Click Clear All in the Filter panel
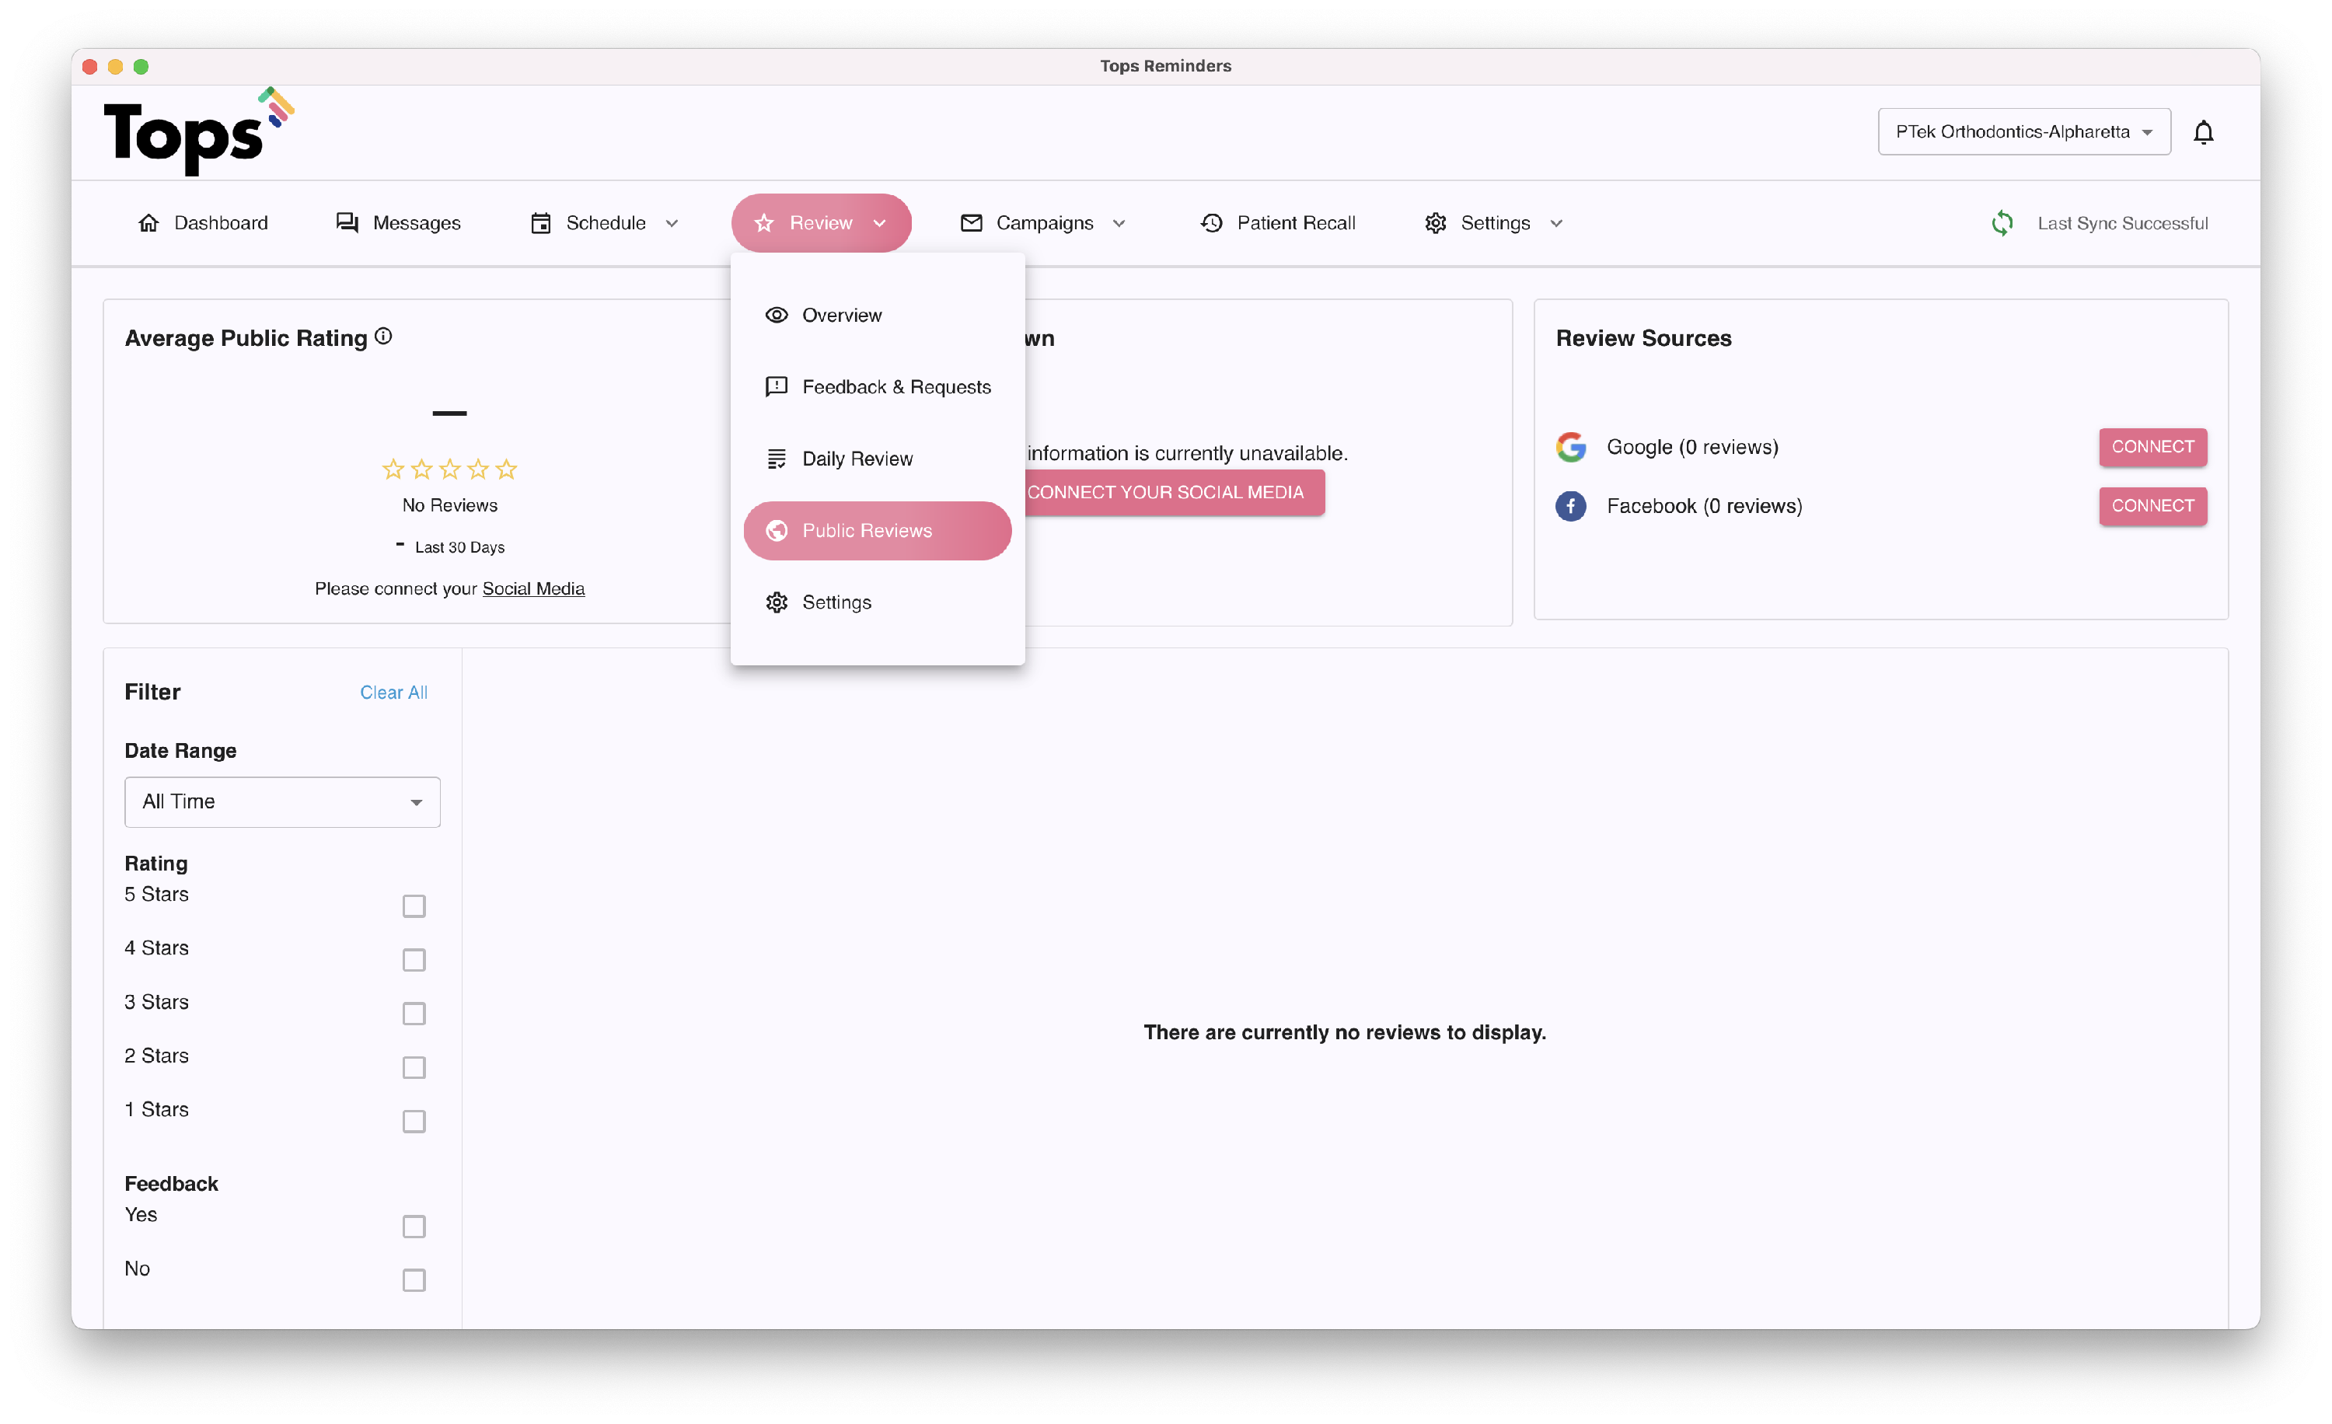 393,693
